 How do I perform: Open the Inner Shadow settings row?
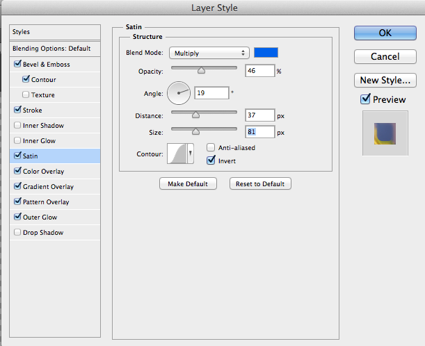click(55, 125)
